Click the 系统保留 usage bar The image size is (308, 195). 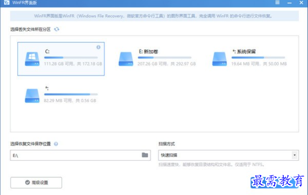tap(258, 58)
